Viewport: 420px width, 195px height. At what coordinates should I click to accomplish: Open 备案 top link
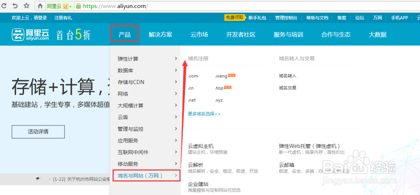point(342,18)
